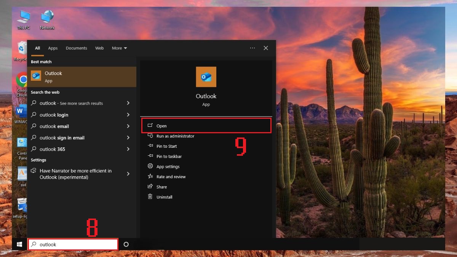The image size is (457, 257).
Task: Click the 'outlook - See more search results' suggestion
Action: [81, 103]
